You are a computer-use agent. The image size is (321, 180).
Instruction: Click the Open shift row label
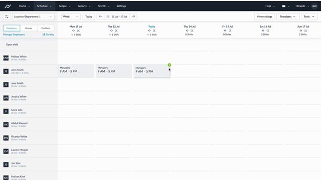(x=12, y=44)
